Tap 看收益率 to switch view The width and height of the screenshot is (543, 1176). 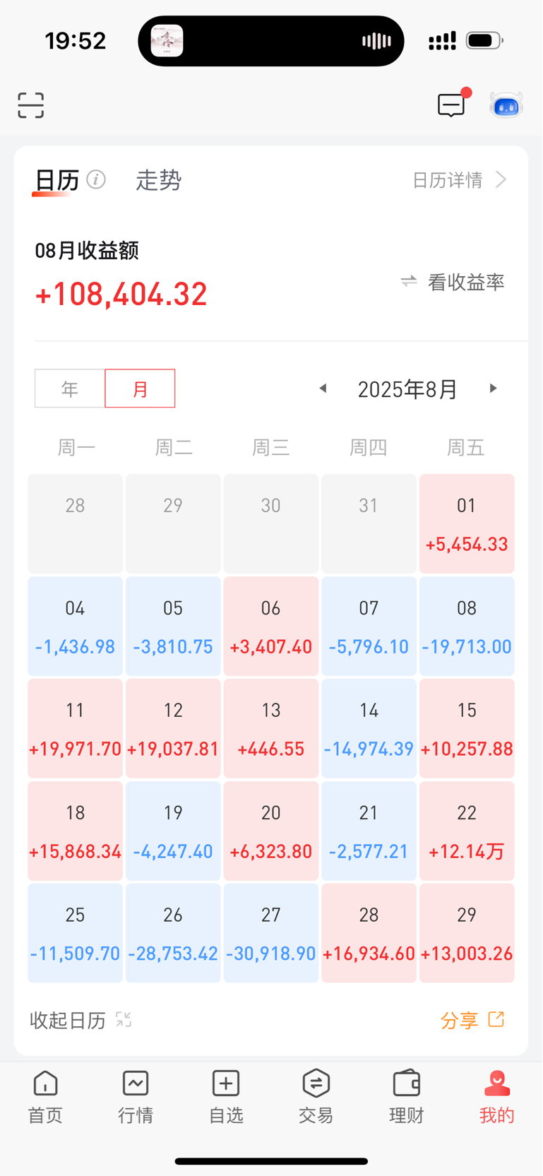466,283
